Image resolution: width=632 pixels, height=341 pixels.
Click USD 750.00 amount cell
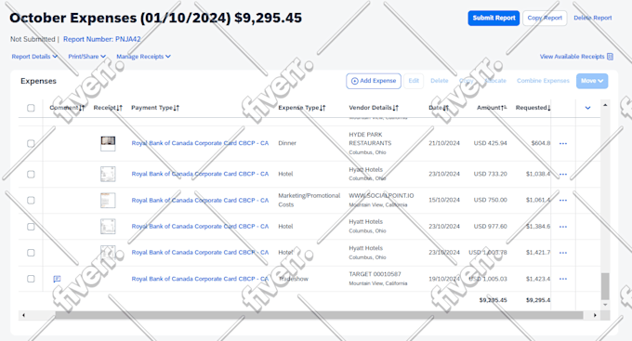tap(490, 200)
